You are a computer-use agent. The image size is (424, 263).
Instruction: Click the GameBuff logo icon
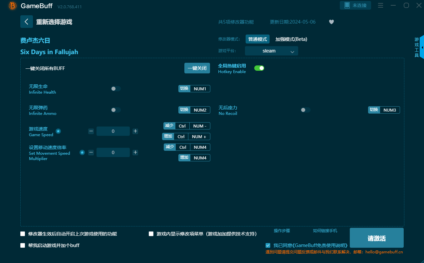coord(13,6)
